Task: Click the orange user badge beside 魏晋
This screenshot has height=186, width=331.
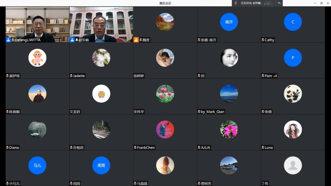Action: 136,40
